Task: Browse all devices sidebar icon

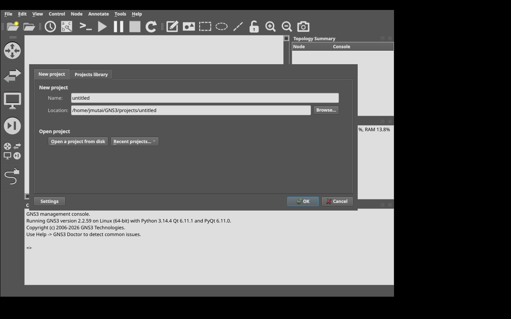Action: 12,151
